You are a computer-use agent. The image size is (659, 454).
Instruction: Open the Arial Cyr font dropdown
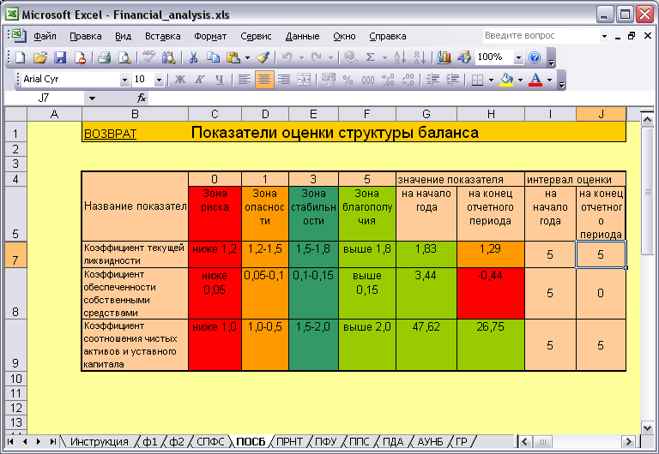[124, 80]
